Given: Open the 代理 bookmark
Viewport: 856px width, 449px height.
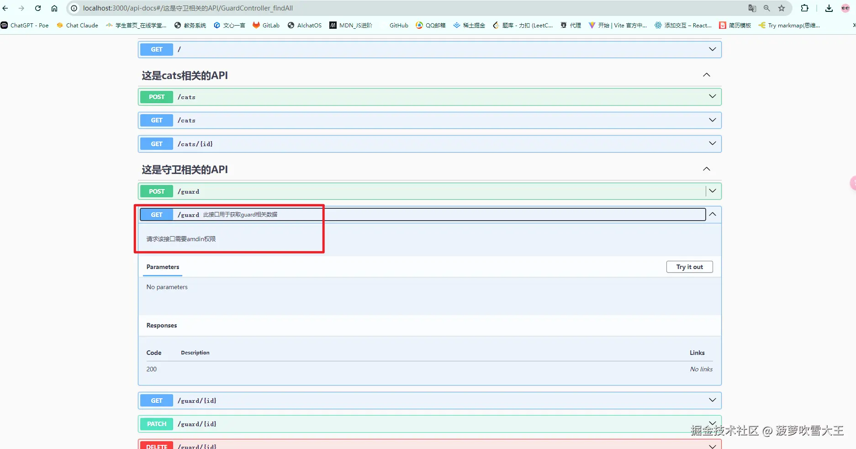Looking at the screenshot, I should (571, 25).
